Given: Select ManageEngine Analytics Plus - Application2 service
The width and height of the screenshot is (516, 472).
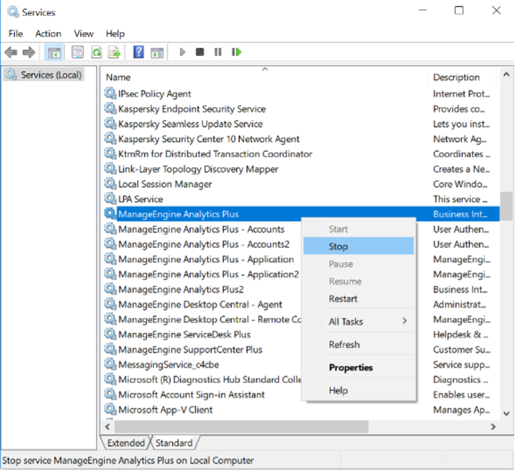Looking at the screenshot, I should click(209, 274).
